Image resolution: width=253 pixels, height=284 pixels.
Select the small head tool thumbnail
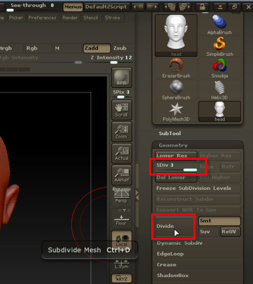[x=219, y=111]
